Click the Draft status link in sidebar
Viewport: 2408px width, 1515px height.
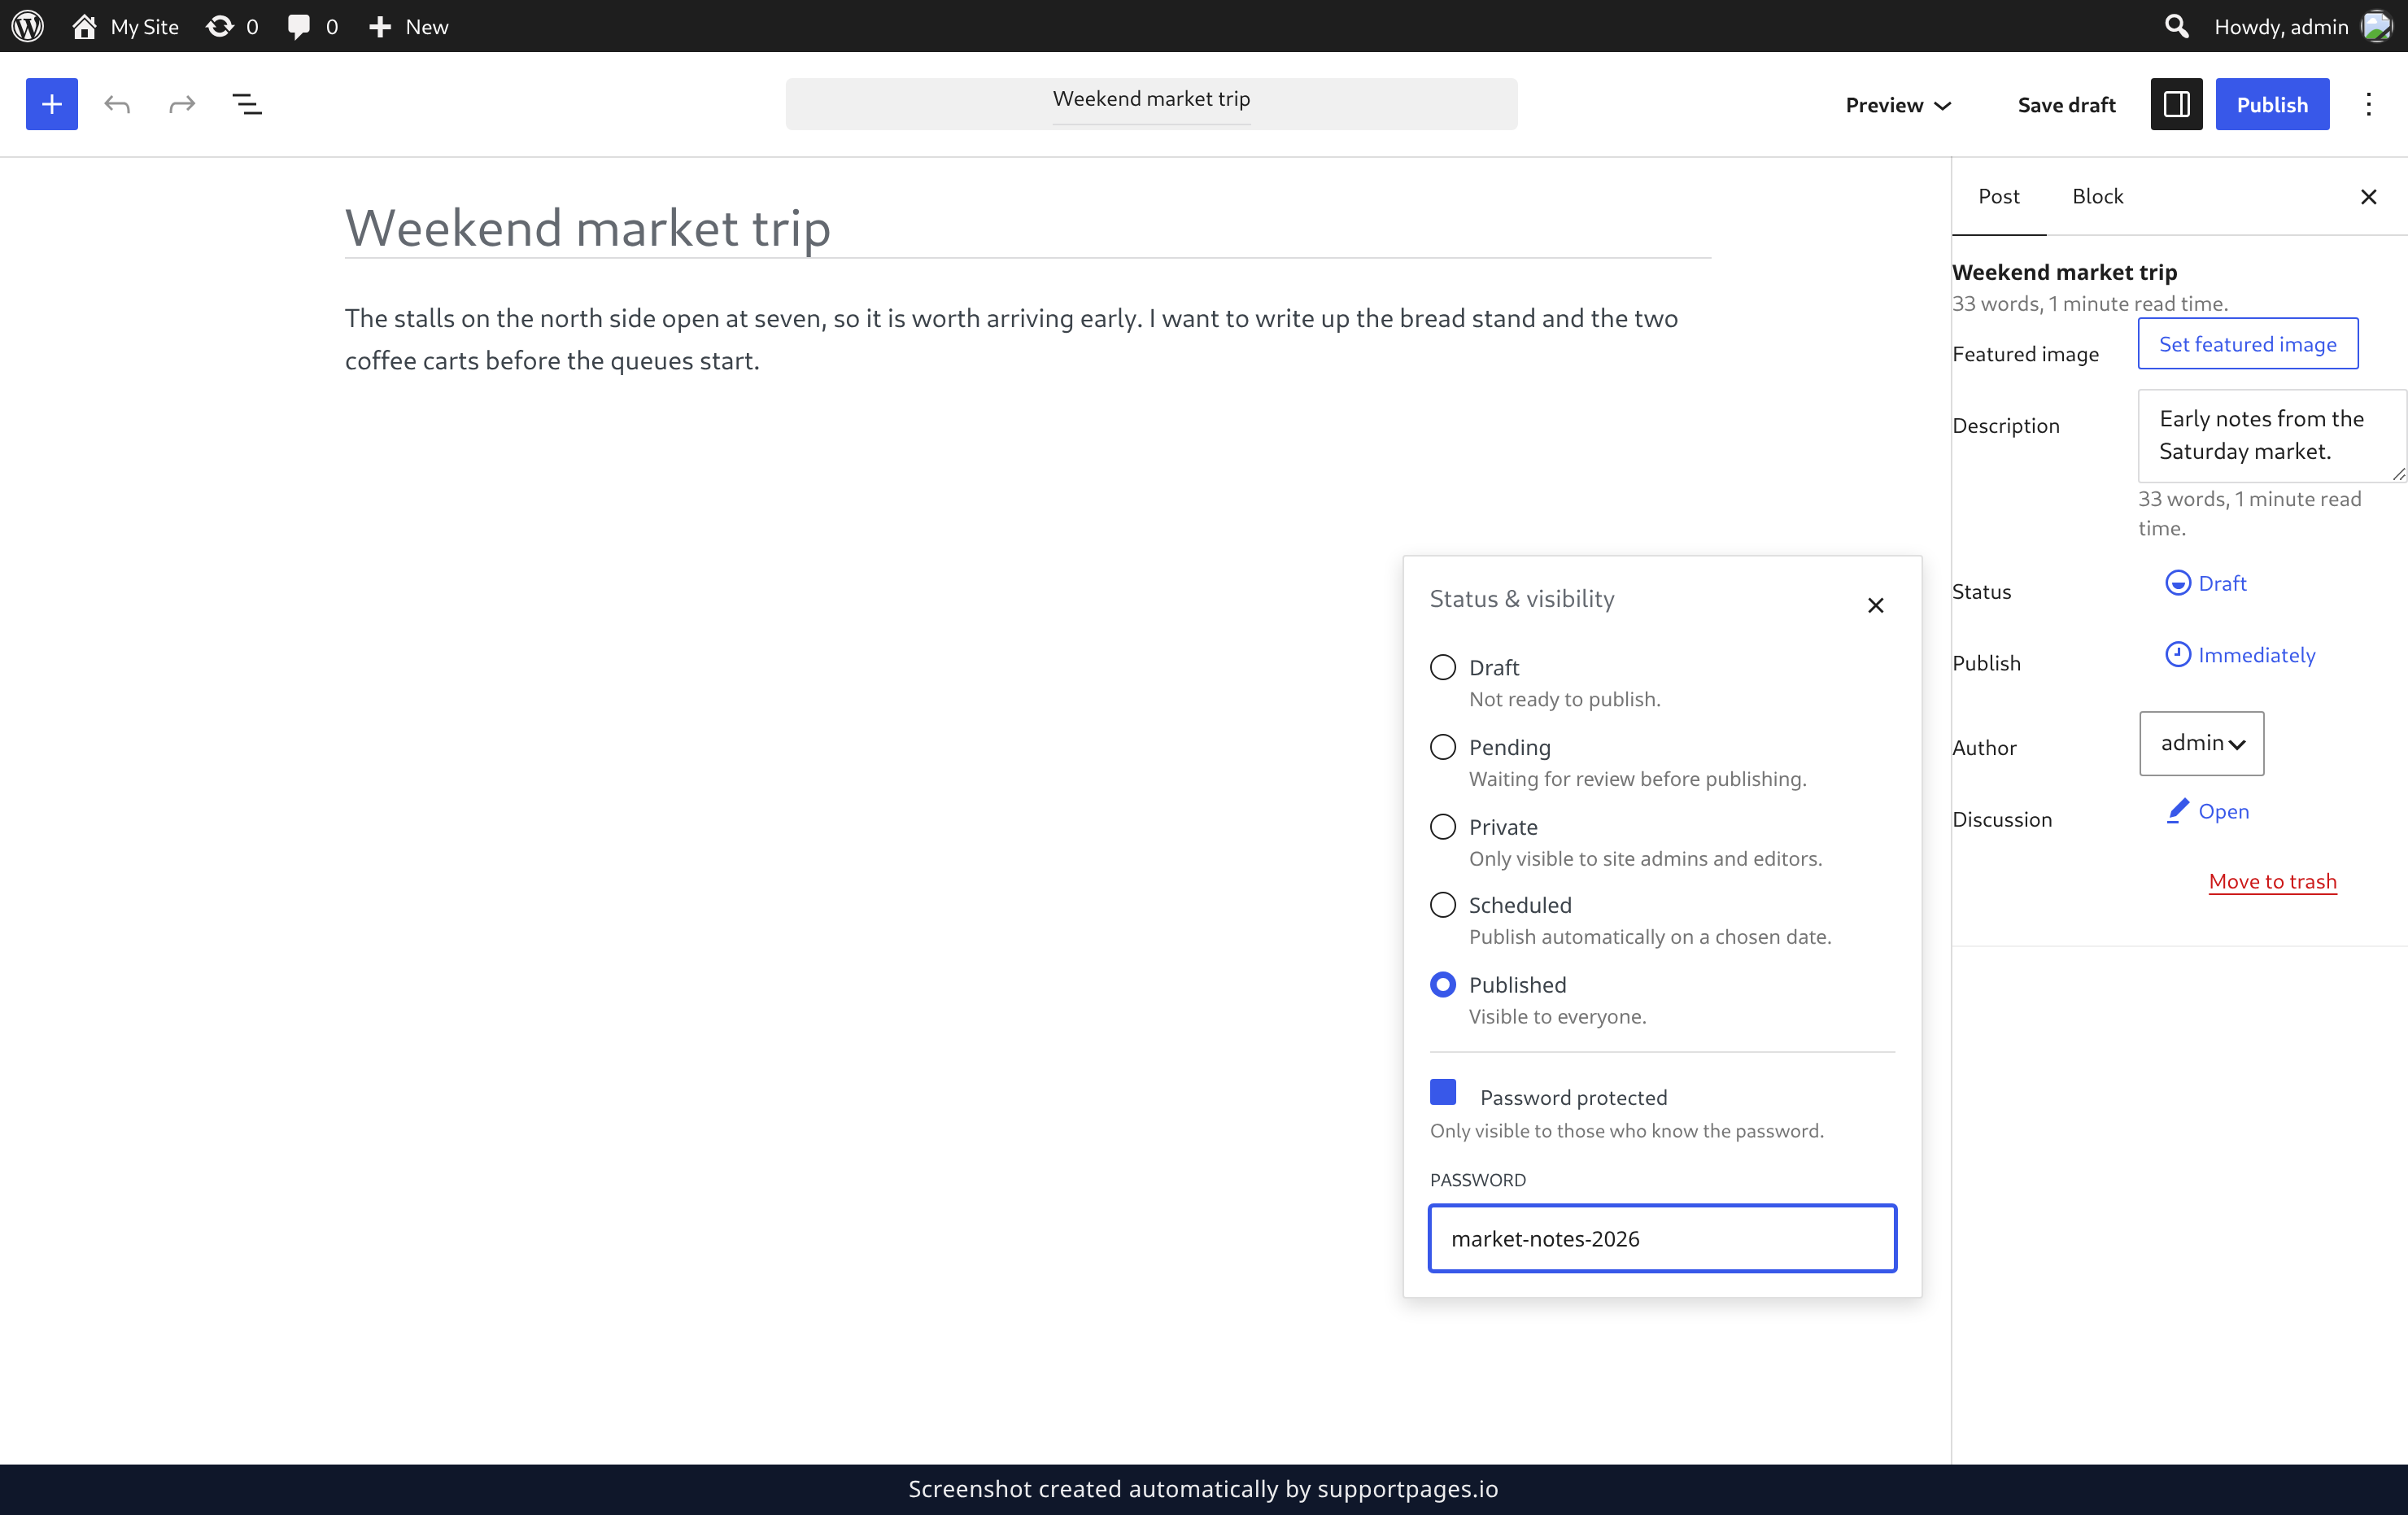tap(2205, 583)
